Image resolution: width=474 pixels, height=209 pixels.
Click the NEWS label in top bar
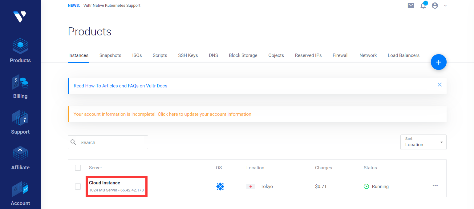coord(74,6)
